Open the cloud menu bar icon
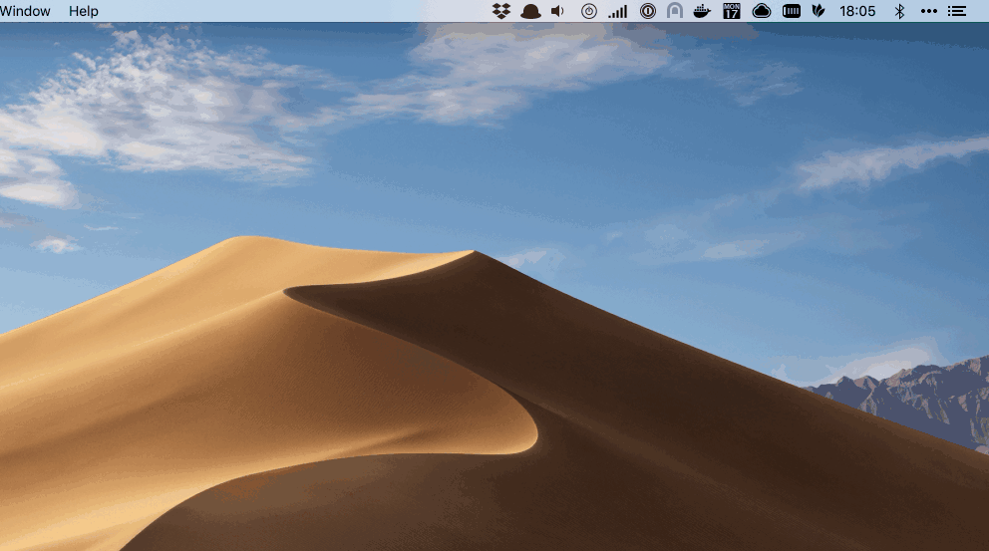Screen dimensions: 989x551 tap(762, 11)
